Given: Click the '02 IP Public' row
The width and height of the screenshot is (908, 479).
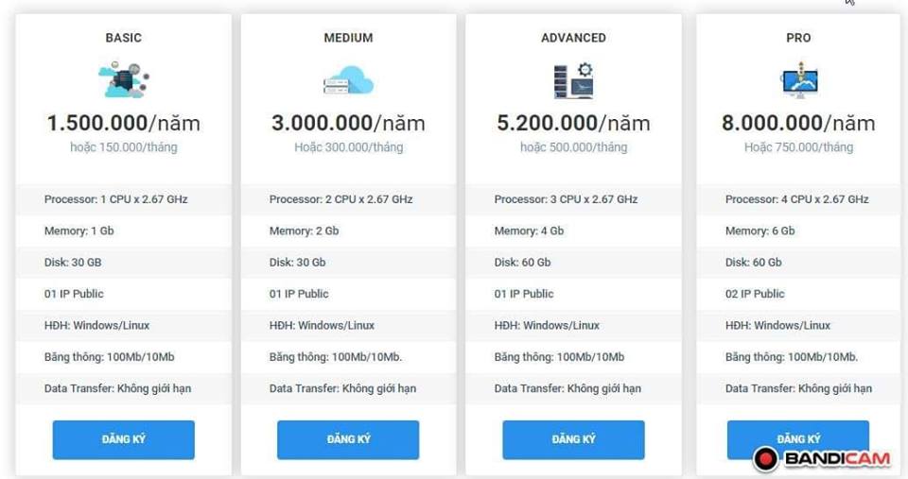Looking at the screenshot, I should 755,294.
